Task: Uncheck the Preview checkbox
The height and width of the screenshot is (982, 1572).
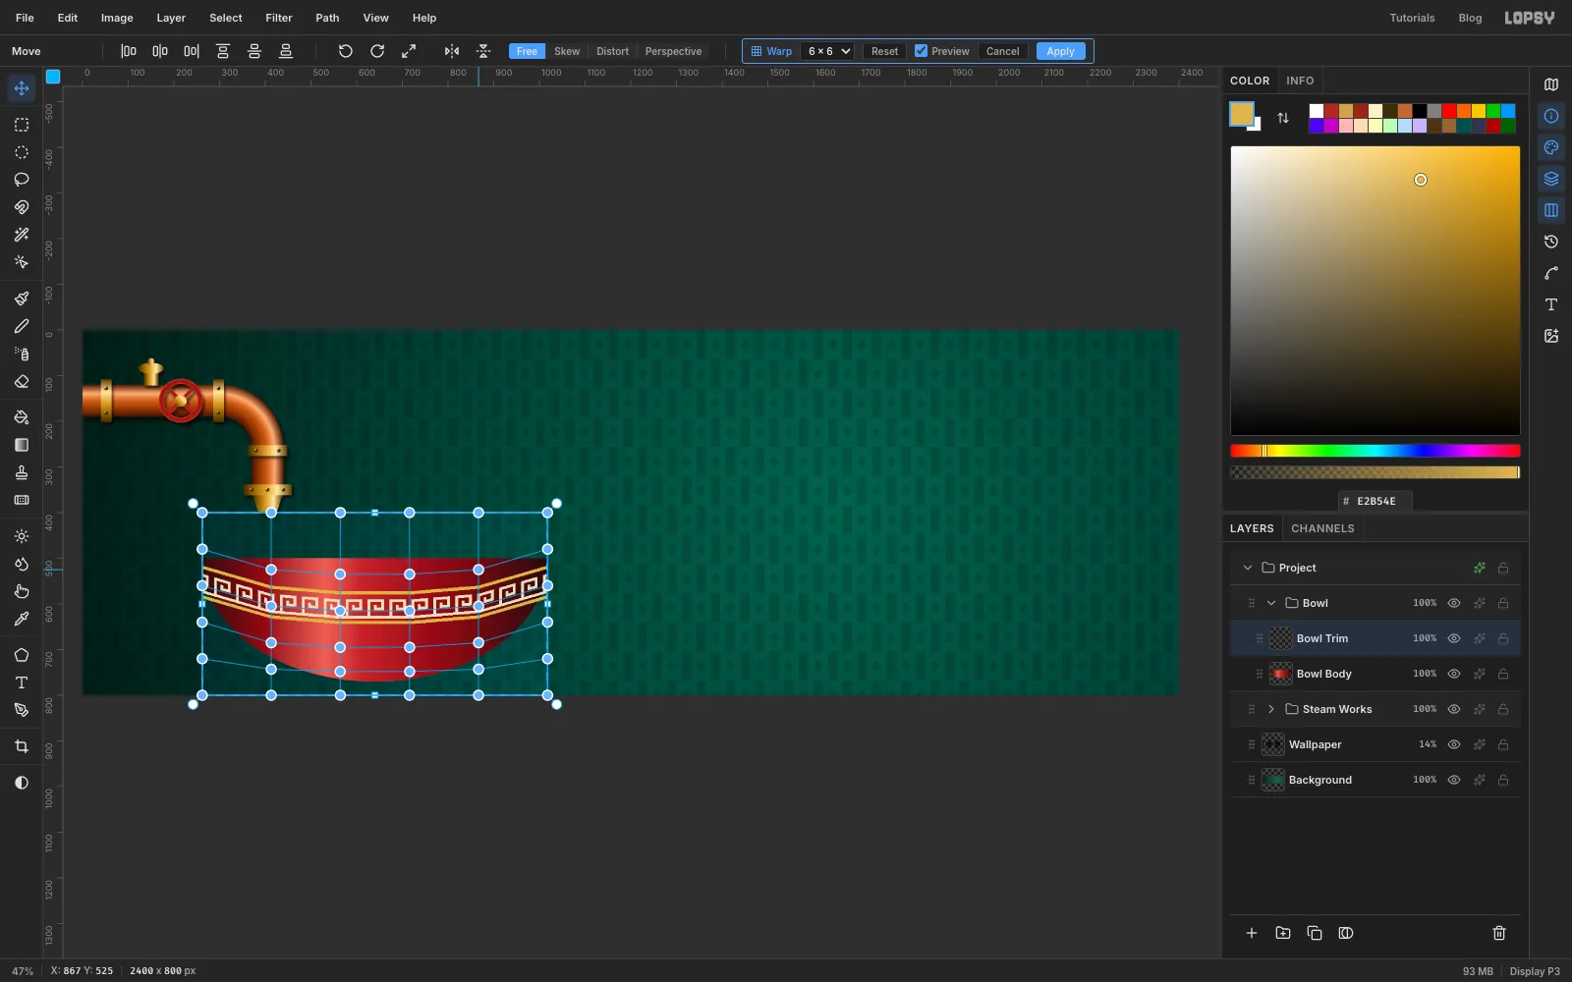Action: click(921, 51)
